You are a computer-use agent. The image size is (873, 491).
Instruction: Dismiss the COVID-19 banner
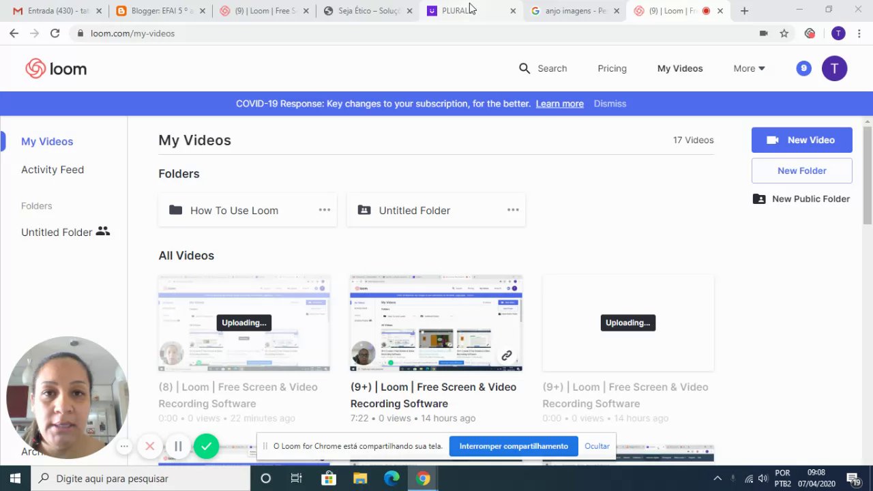610,104
